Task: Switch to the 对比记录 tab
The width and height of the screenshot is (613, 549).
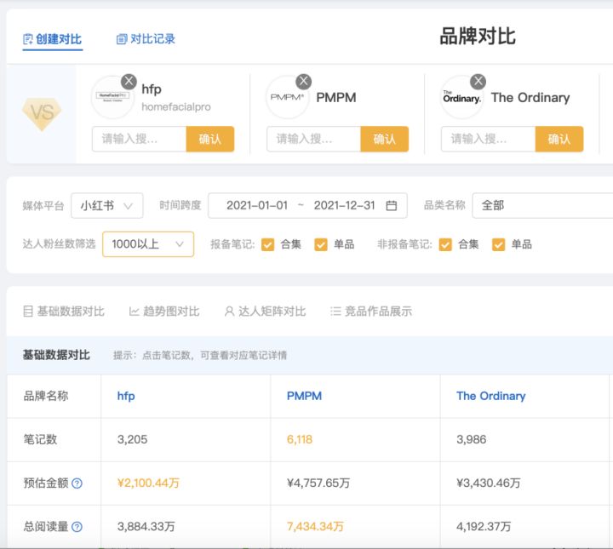Action: point(146,39)
